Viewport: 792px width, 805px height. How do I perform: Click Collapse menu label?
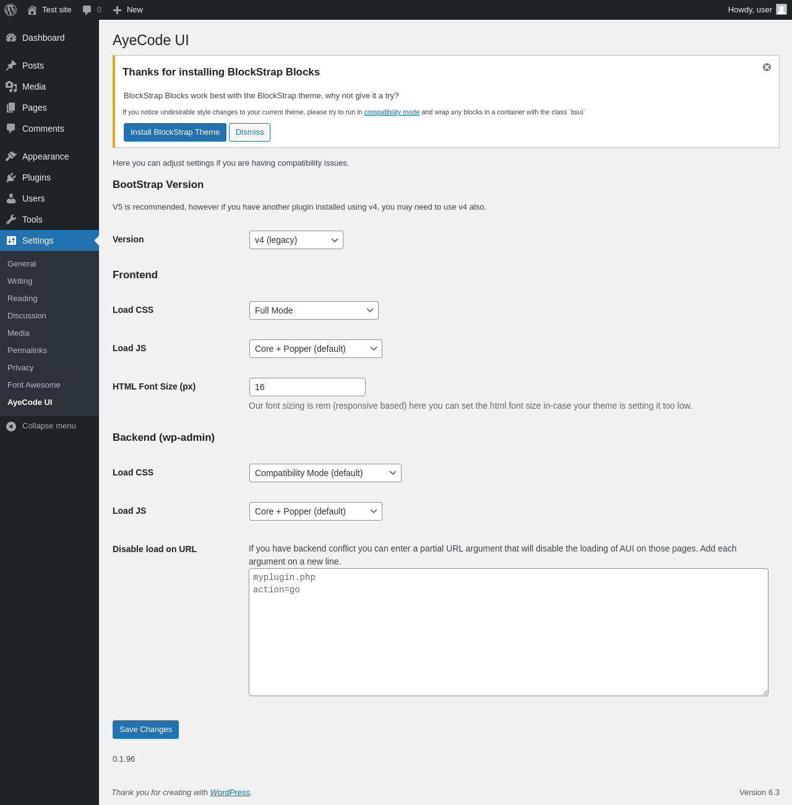pos(49,426)
